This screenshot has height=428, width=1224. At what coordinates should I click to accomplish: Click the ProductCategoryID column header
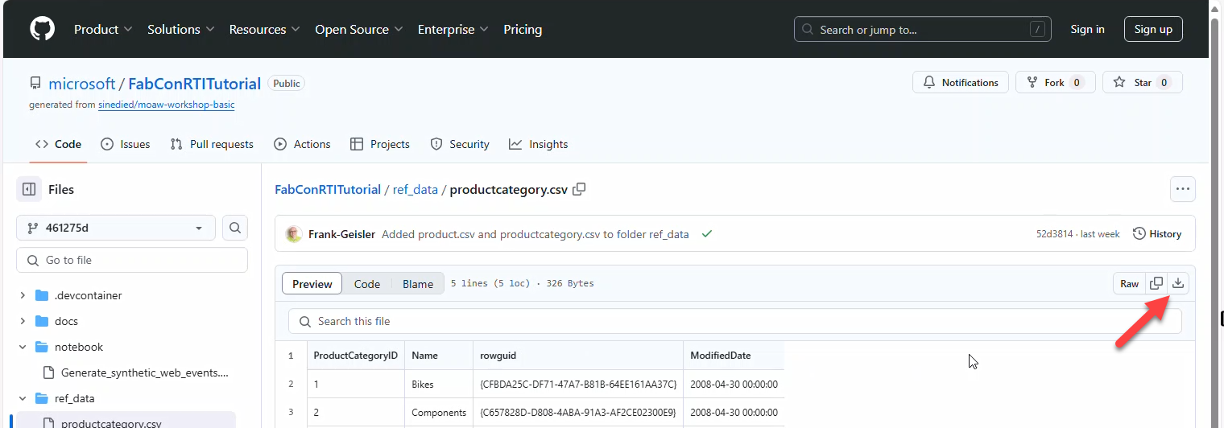point(355,355)
